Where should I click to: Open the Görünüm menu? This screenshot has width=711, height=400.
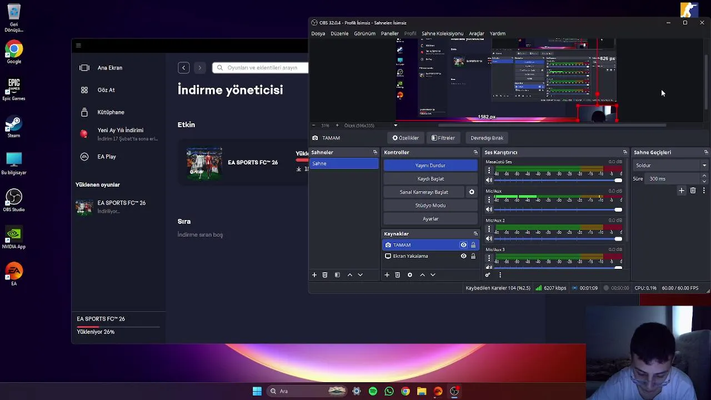365,33
